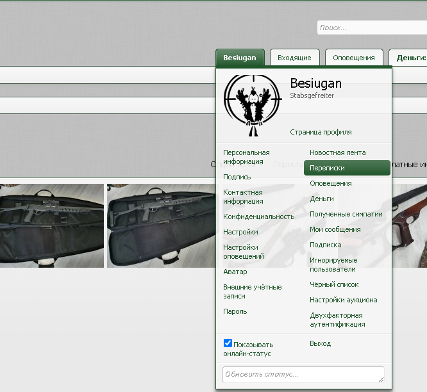The image size is (427, 392).
Task: Open Мои сообщения
Action: (335, 229)
